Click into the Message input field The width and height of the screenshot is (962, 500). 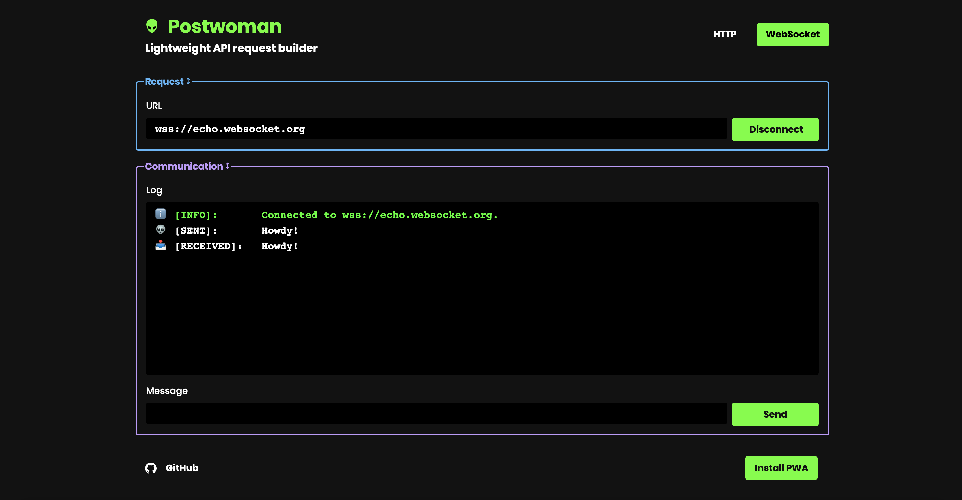[436, 413]
